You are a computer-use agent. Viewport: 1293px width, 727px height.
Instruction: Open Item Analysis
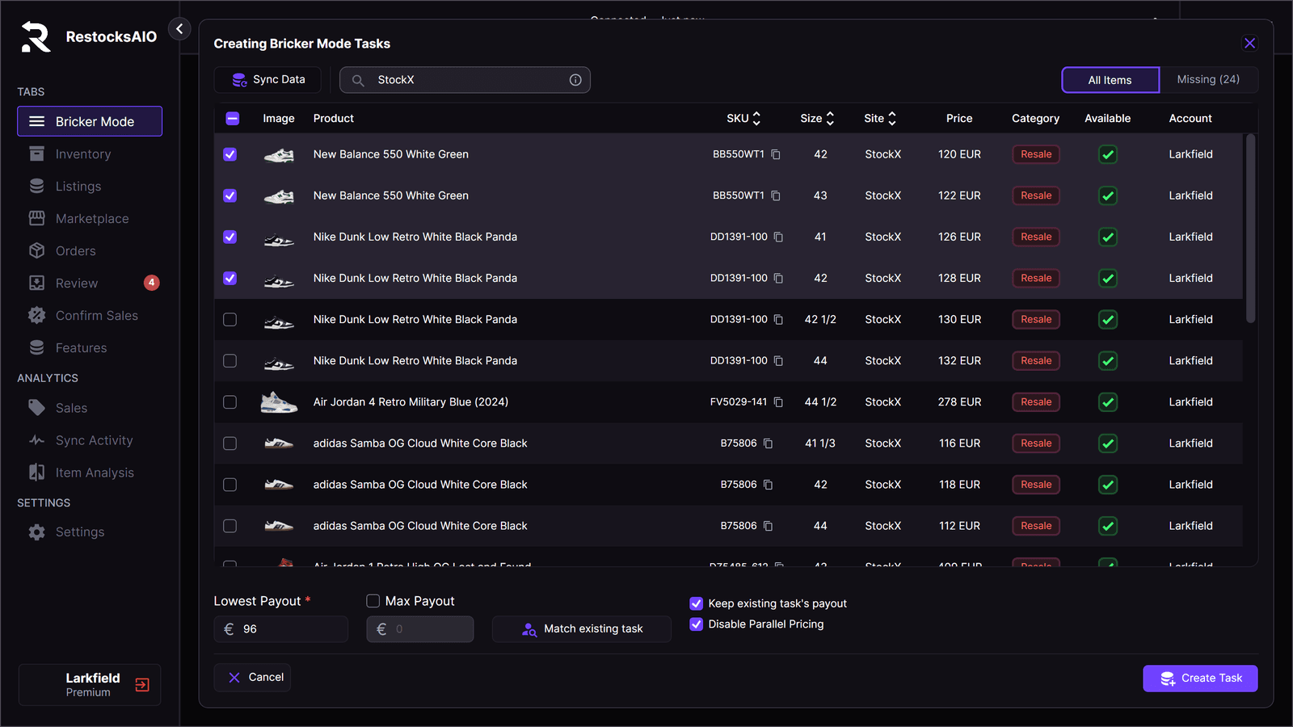(90, 473)
